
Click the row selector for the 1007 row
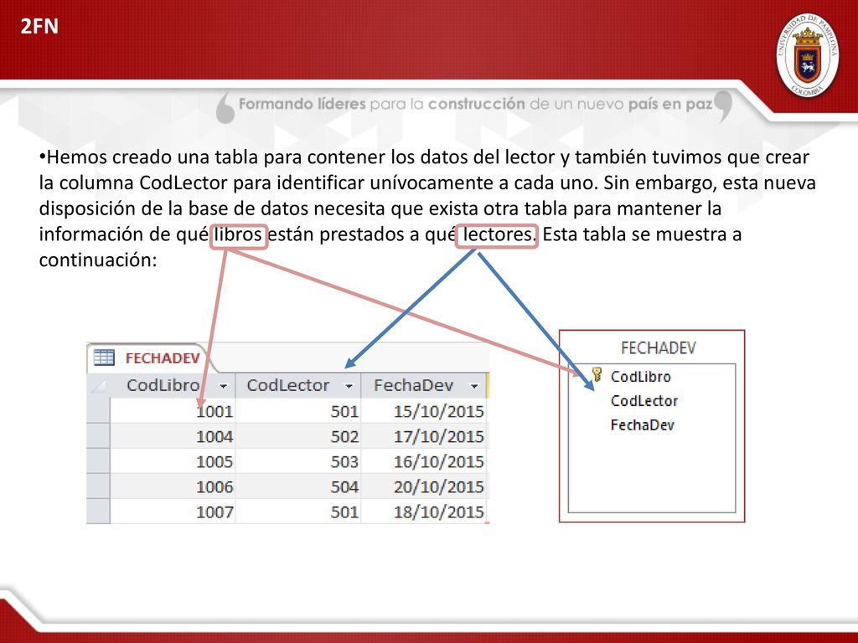[99, 512]
